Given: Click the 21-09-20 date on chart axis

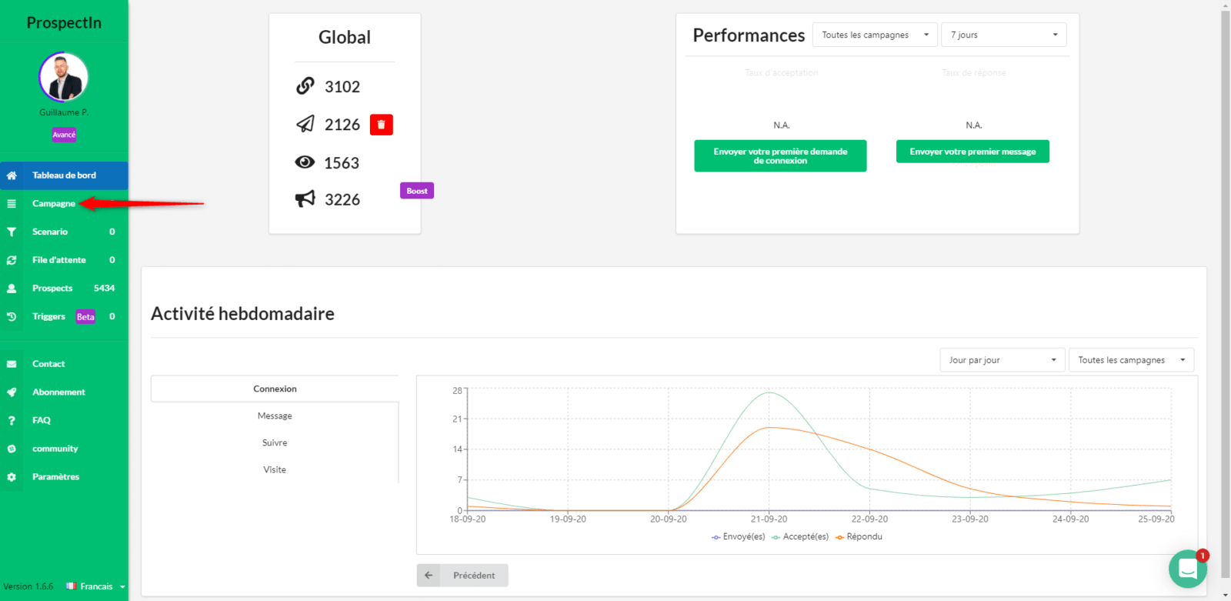Looking at the screenshot, I should pyautogui.click(x=769, y=519).
